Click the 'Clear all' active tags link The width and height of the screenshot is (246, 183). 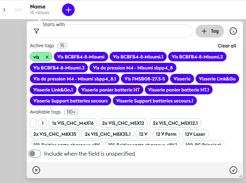click(227, 46)
